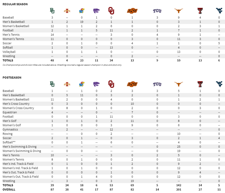The width and height of the screenshot is (225, 193).
Task: Click the TCU logo in Regular Season header
Action: coord(157,11)
